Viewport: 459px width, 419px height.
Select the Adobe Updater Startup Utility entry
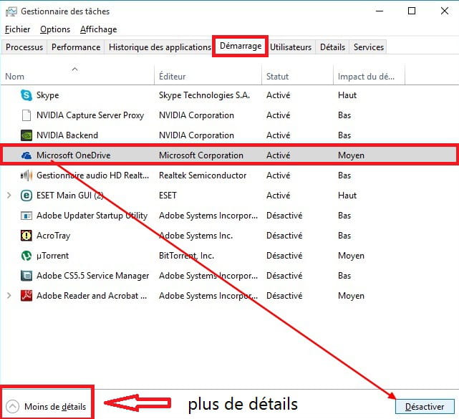(x=92, y=216)
